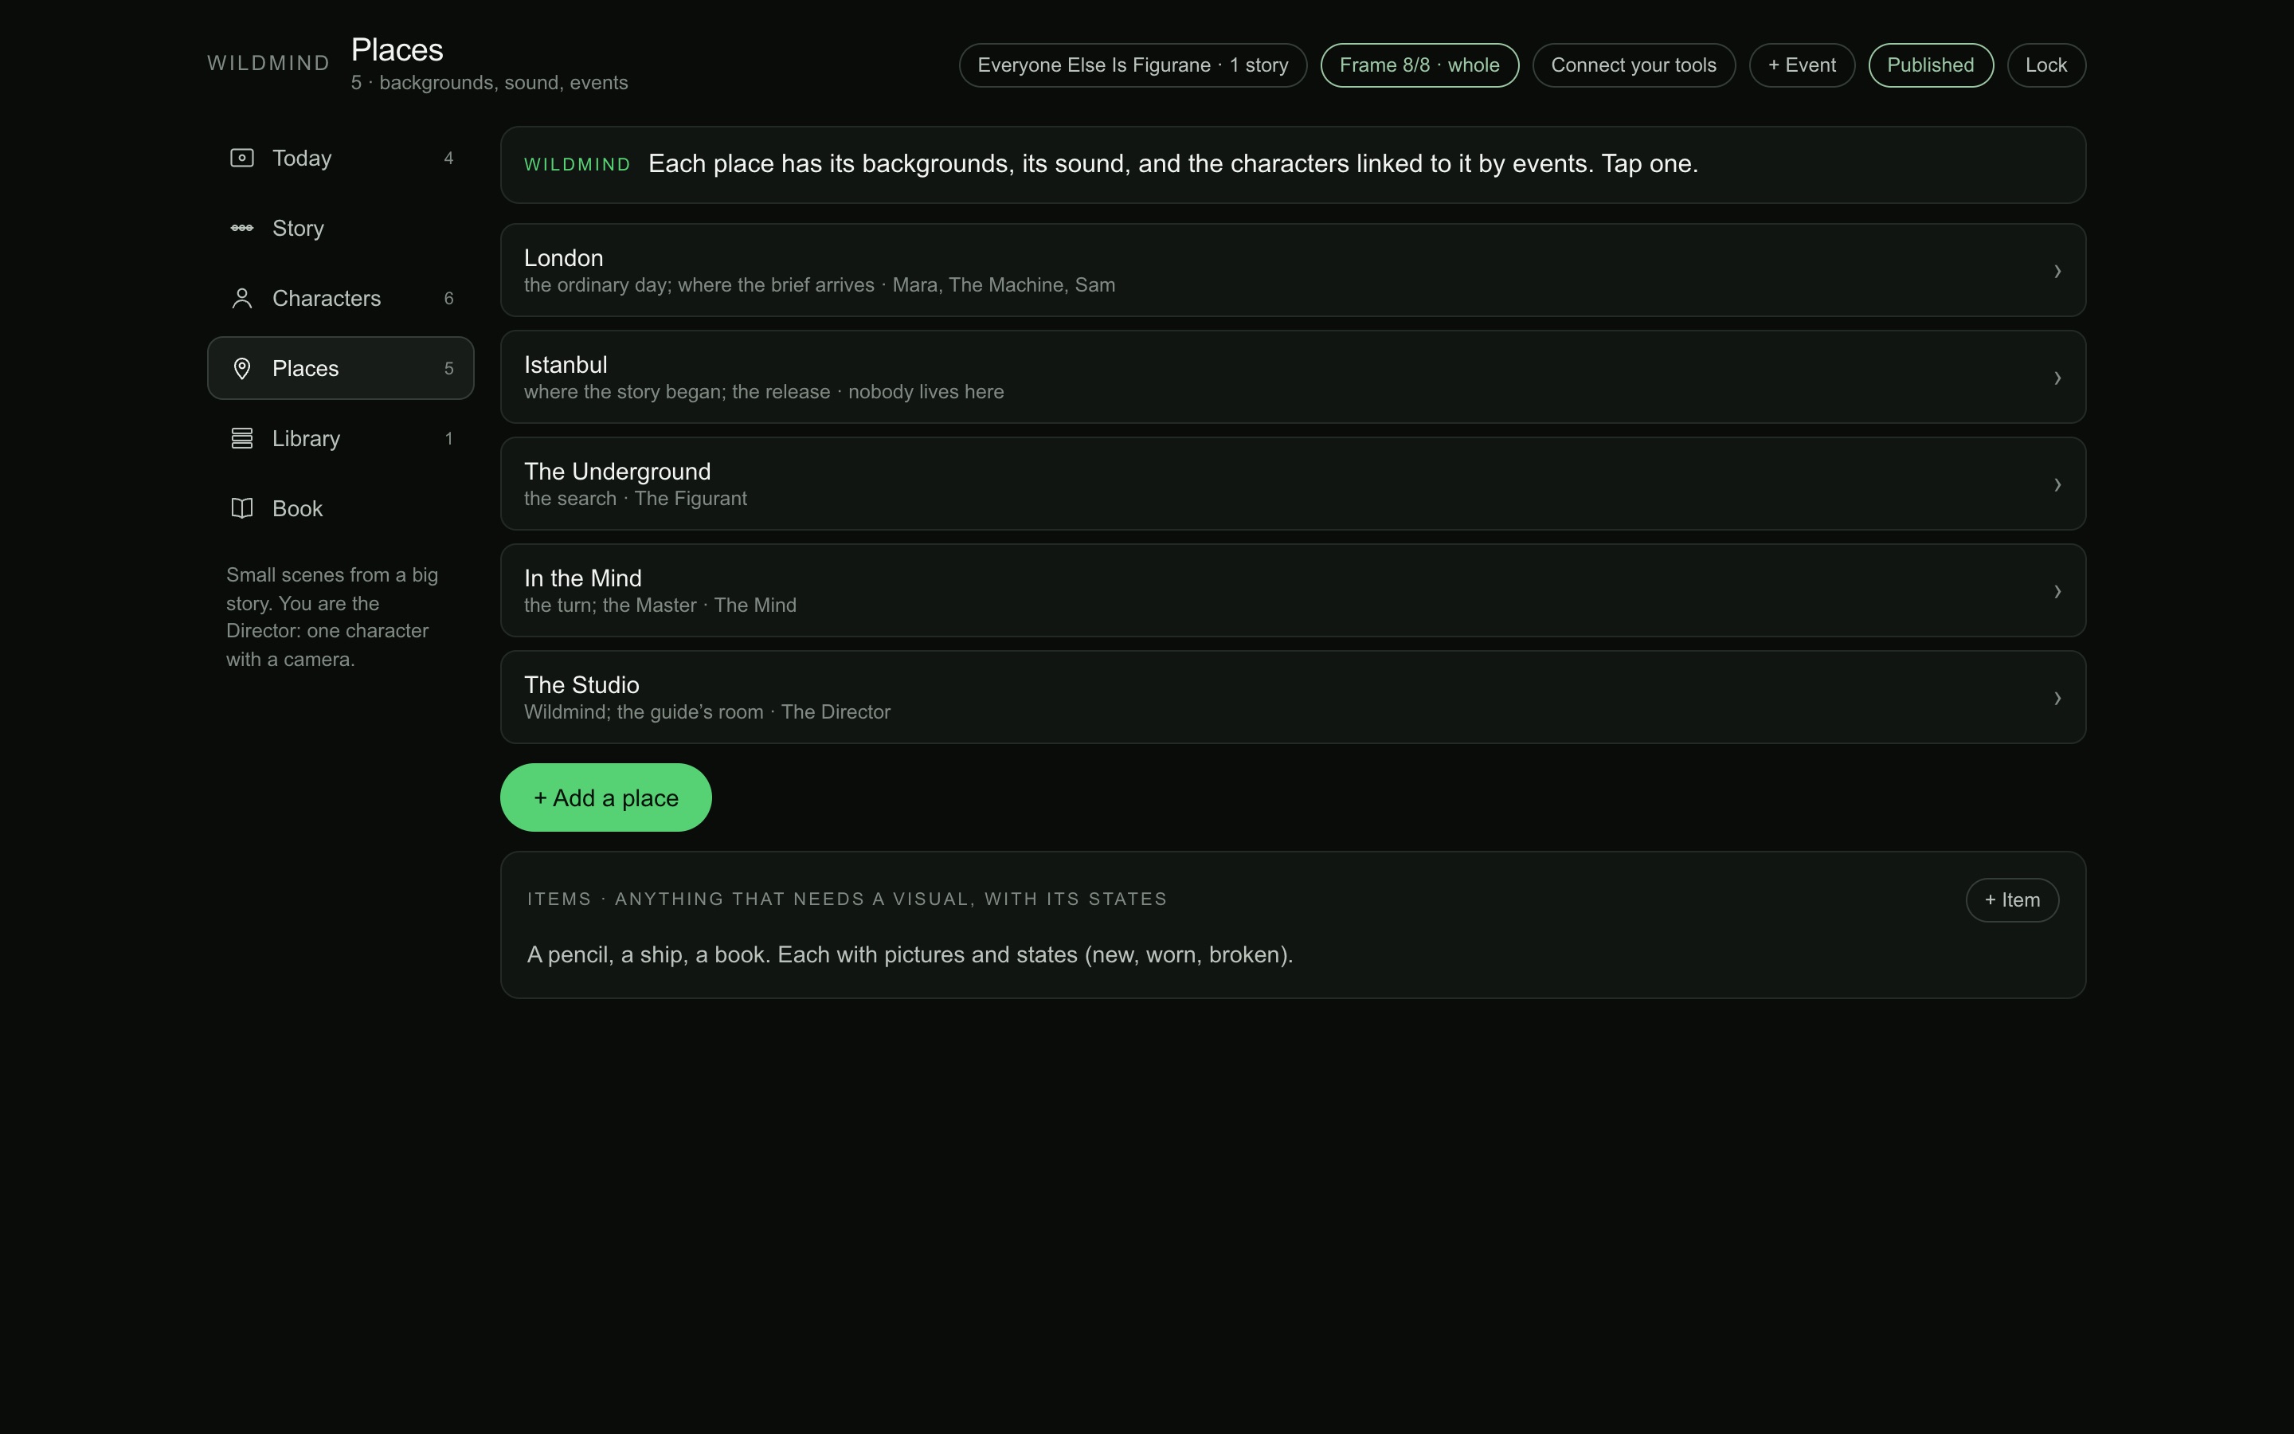The image size is (2294, 1434).
Task: Toggle the Lock pill
Action: point(2045,65)
